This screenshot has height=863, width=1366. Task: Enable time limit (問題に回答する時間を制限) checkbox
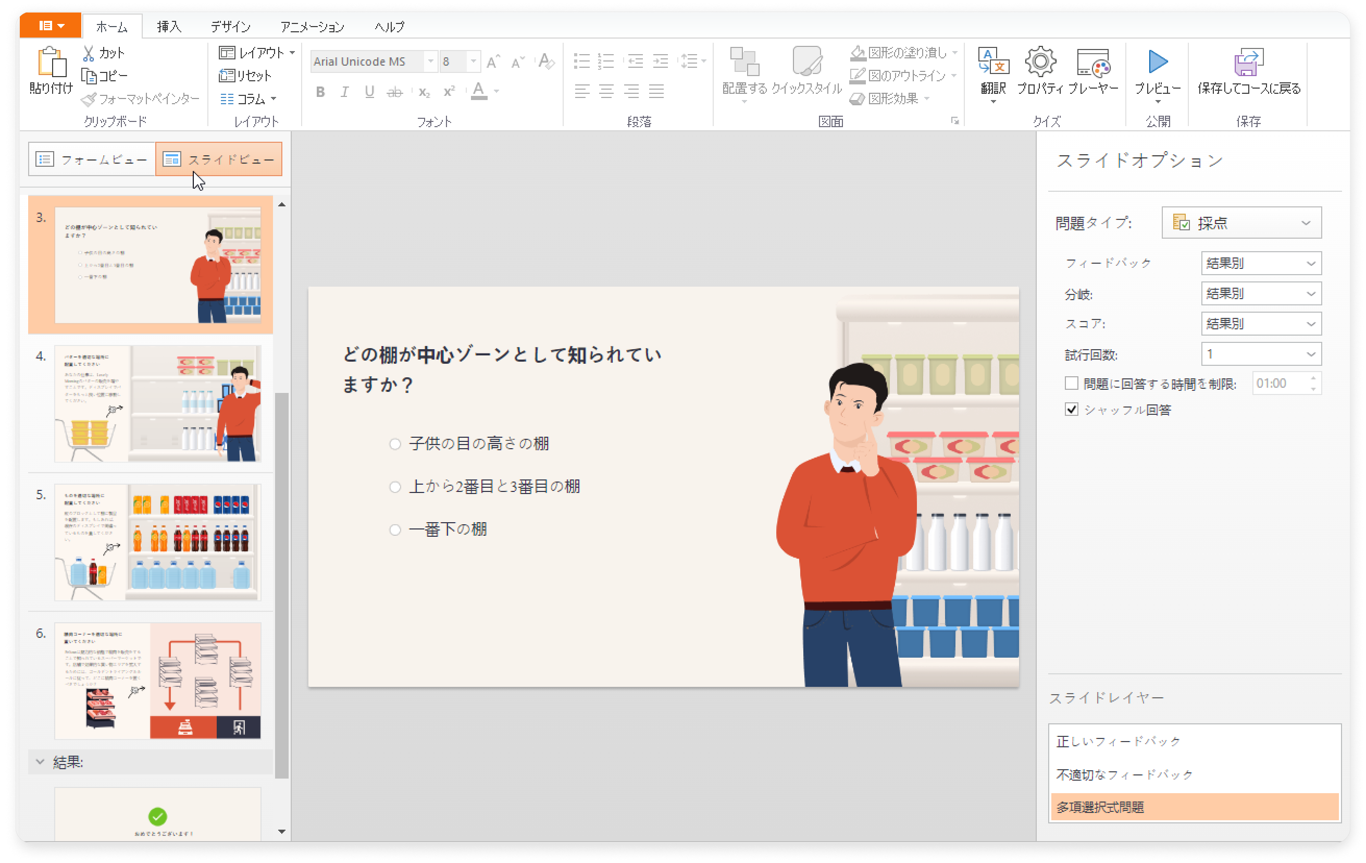click(x=1072, y=384)
